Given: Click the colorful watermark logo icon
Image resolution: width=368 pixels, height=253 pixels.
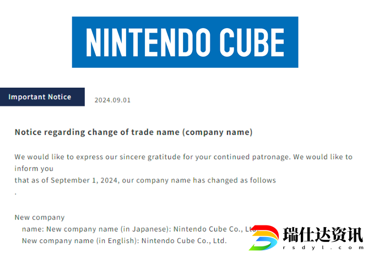Looking at the screenshot, I should pyautogui.click(x=264, y=237).
